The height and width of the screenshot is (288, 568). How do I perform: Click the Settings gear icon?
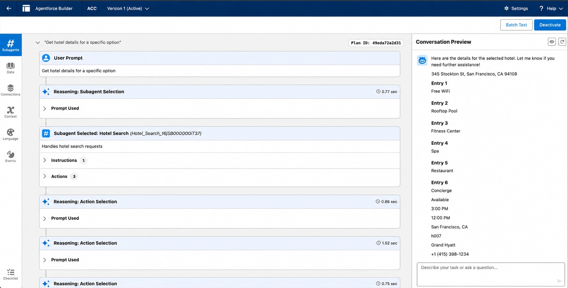coord(506,8)
